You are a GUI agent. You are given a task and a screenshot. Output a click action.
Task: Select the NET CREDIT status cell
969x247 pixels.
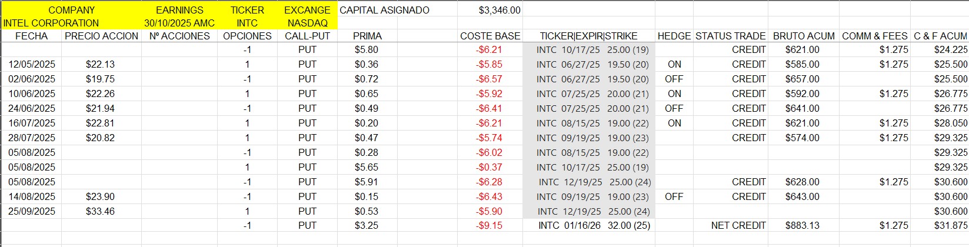738,225
